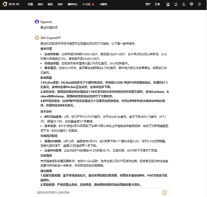Viewport: 207px width, 197px height.
Task: Focus the strategy chat input field
Action: coord(97,193)
